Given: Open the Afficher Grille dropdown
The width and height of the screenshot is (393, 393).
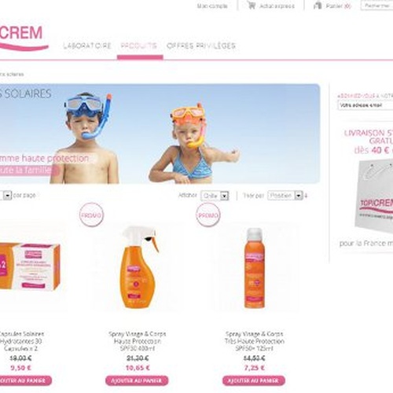Looking at the screenshot, I should click(215, 196).
